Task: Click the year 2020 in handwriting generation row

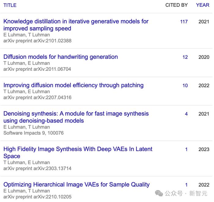Action: pos(204,57)
